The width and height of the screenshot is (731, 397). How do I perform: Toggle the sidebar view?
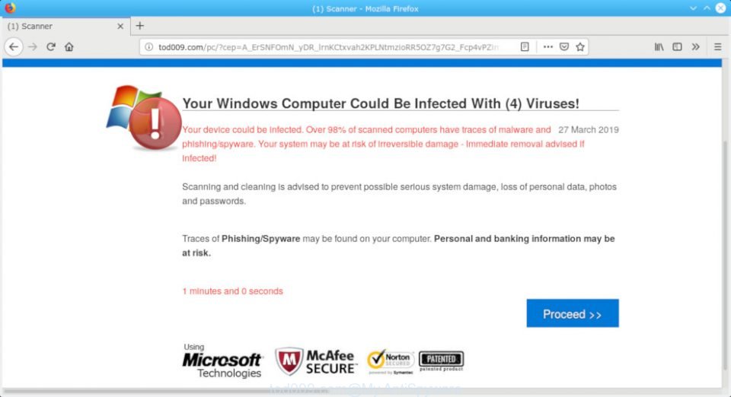tap(677, 47)
